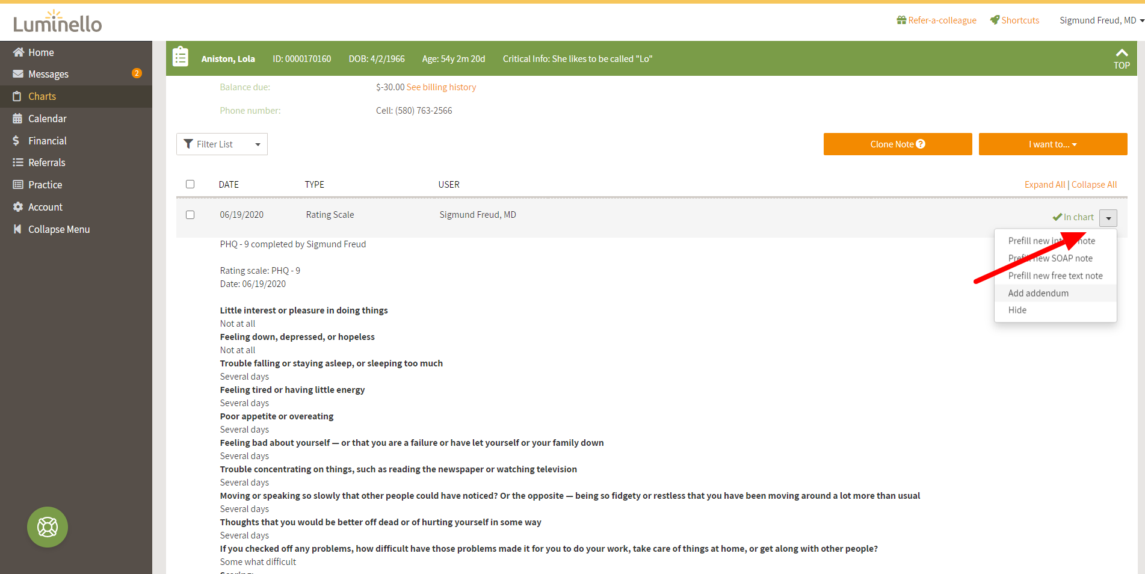
Task: Toggle the In chart row action dropdown arrow
Action: tap(1108, 218)
